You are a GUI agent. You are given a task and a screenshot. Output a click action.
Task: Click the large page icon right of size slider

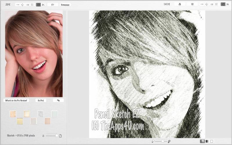click(60, 136)
